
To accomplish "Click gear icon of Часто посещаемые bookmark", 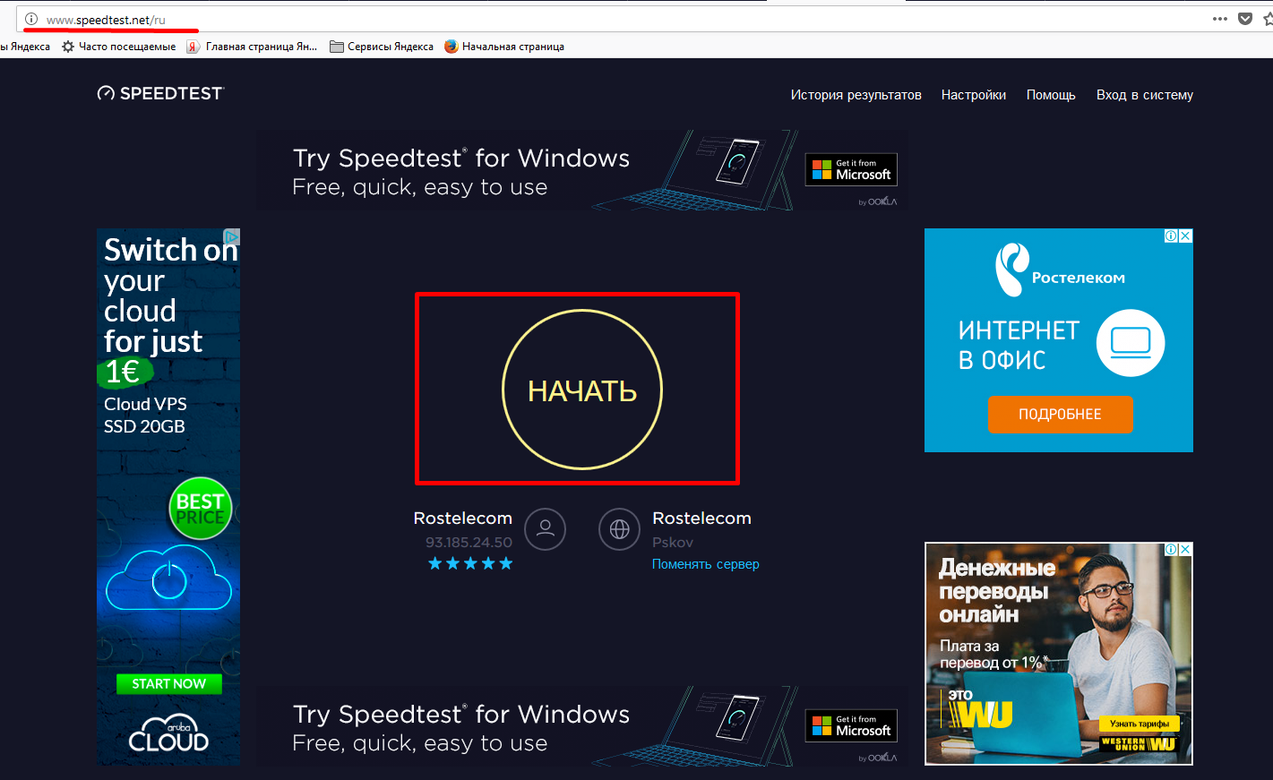I will click(x=68, y=47).
